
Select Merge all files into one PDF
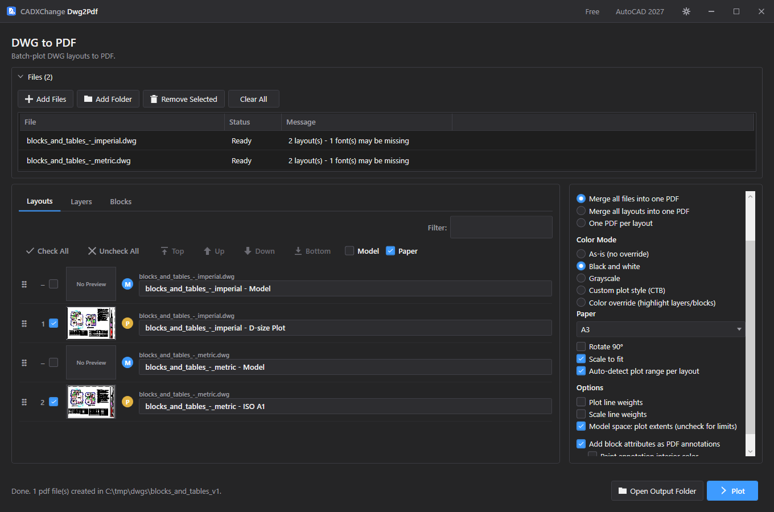(x=581, y=199)
